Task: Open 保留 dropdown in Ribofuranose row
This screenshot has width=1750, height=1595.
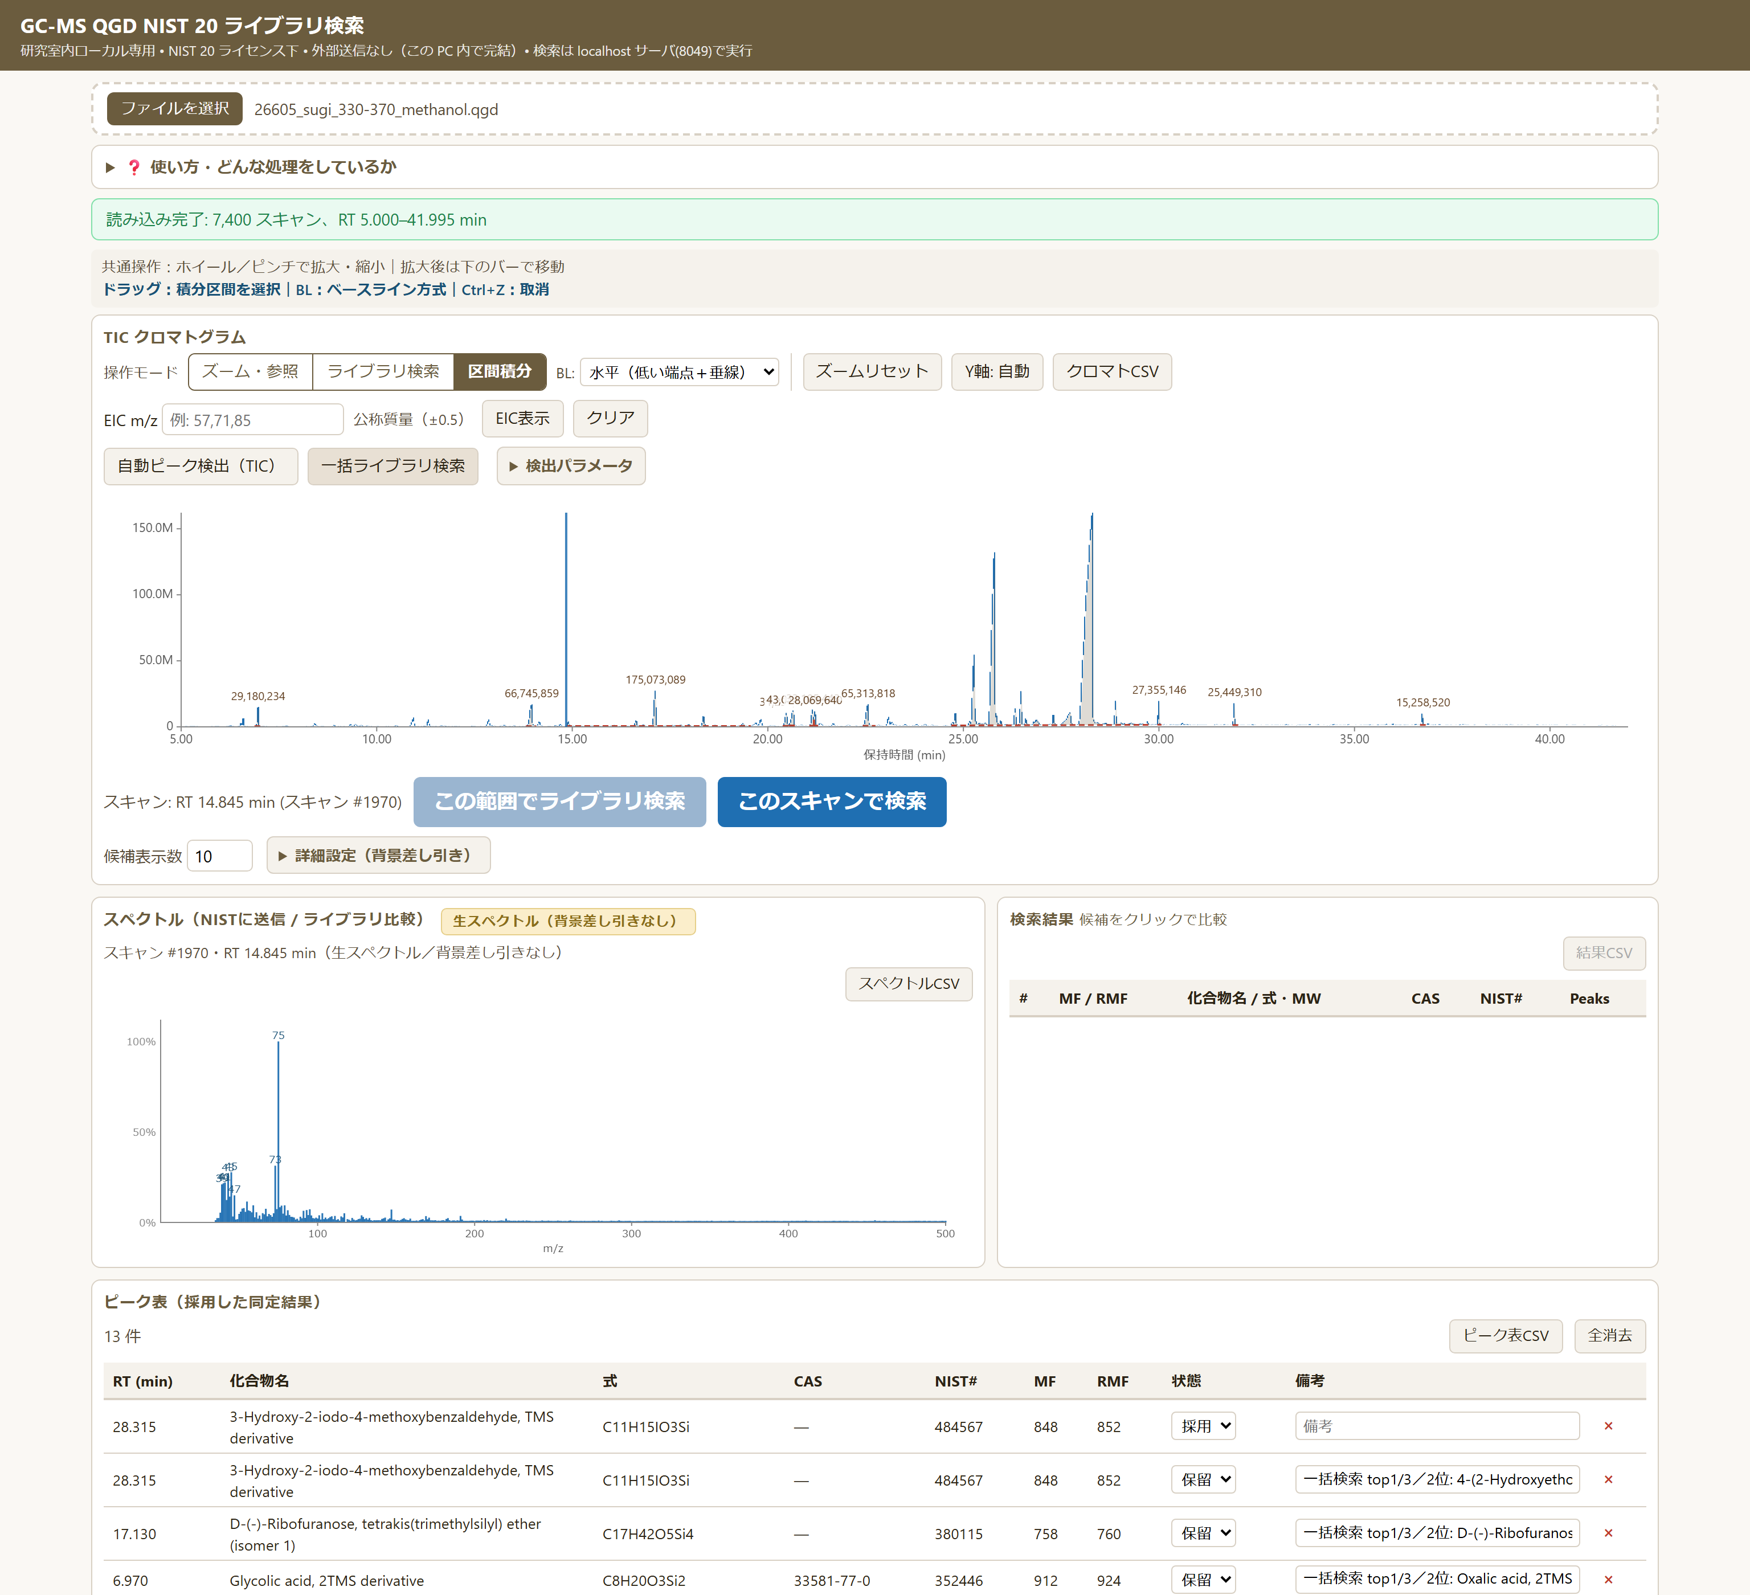Action: (x=1203, y=1533)
